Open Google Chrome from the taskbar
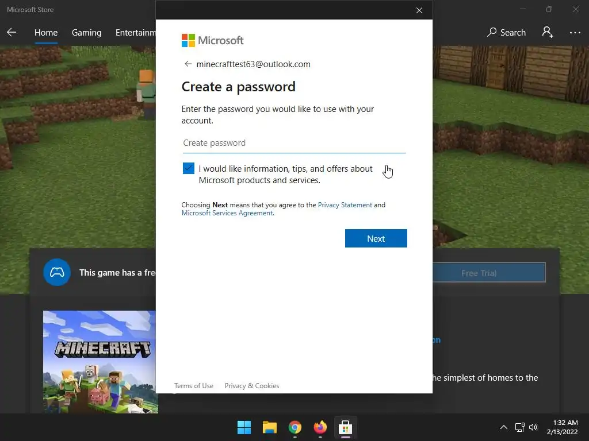The width and height of the screenshot is (589, 441). (x=295, y=427)
